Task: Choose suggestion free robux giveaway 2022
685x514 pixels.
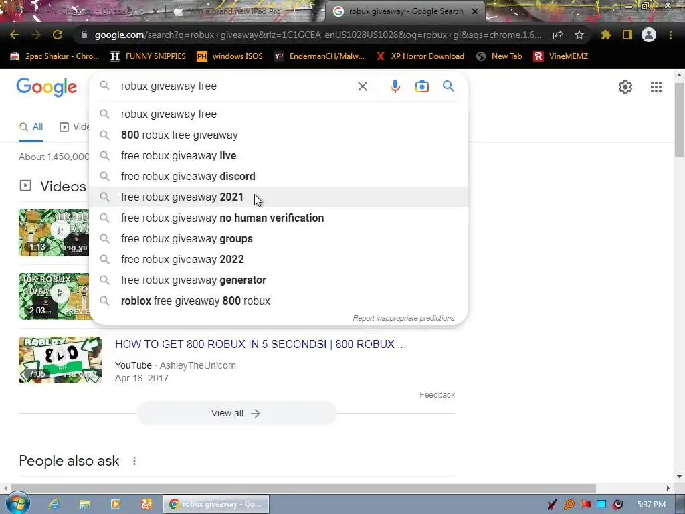Action: tap(279, 259)
